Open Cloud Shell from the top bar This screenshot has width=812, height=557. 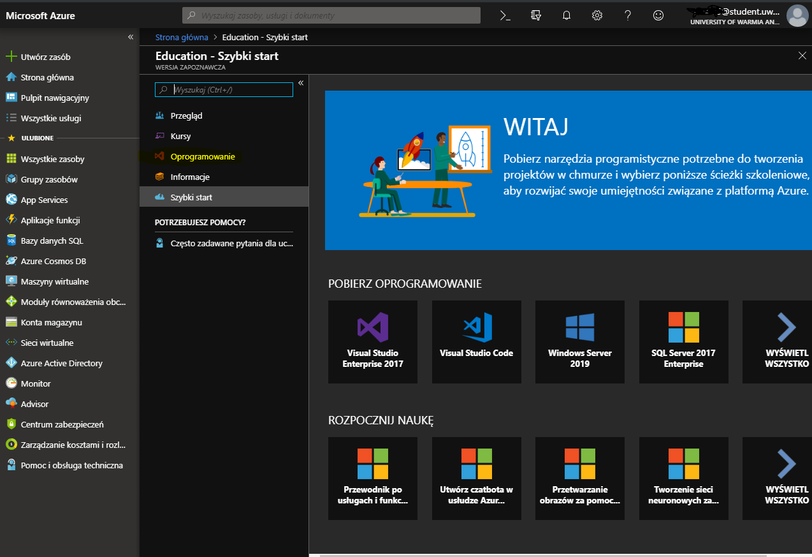click(x=505, y=15)
